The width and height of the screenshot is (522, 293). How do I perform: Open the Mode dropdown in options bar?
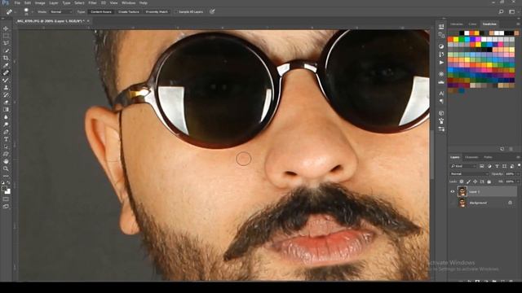[60, 11]
